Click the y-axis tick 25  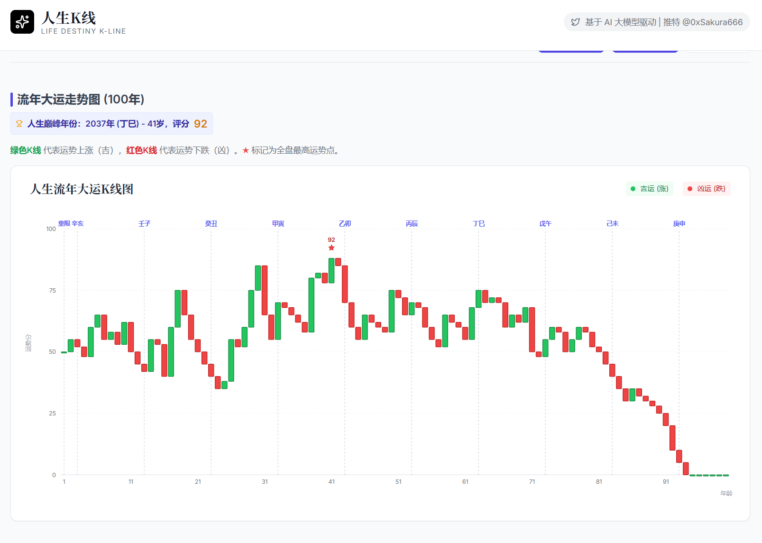[52, 414]
